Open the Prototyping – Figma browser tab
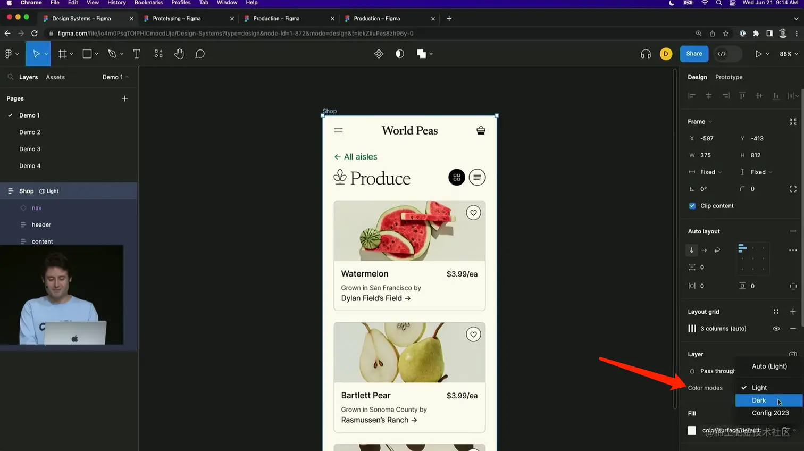This screenshot has height=451, width=804. pos(189,19)
